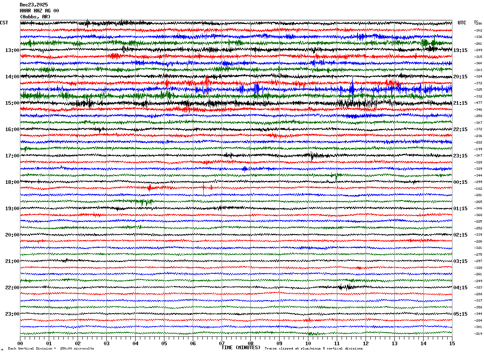Click the 20:15 UTC time label
The height and width of the screenshot is (354, 484).
(460, 77)
